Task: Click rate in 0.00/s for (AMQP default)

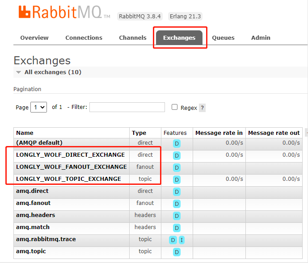Action: 234,143
